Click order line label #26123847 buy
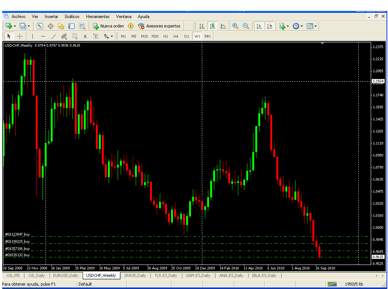Image resolution: width=388 pixels, height=289 pixels. tap(17, 234)
